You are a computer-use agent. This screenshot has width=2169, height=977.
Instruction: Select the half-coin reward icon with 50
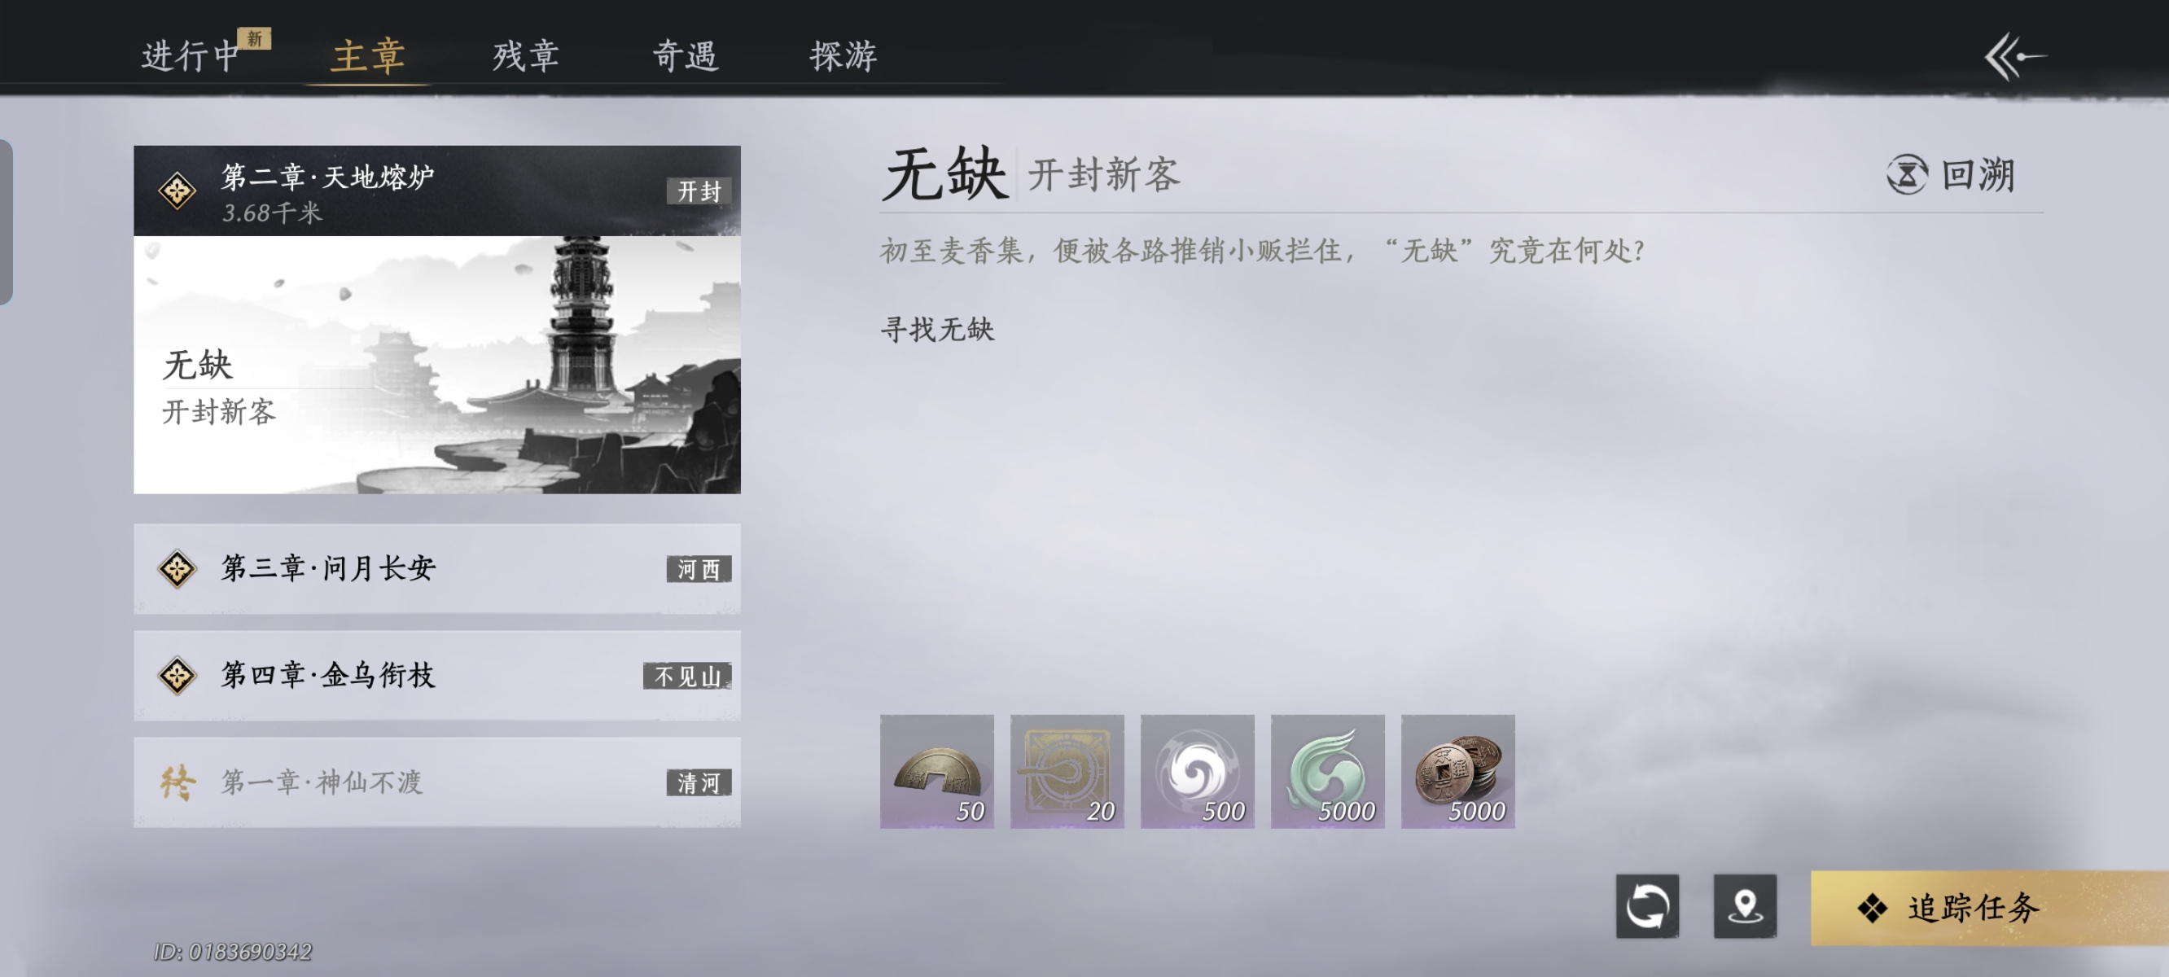coord(937,771)
